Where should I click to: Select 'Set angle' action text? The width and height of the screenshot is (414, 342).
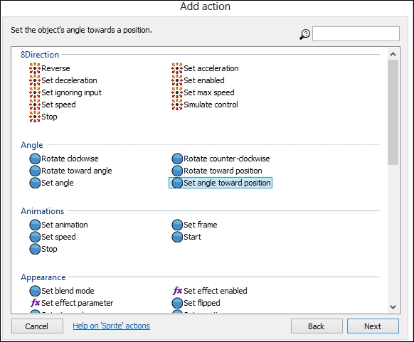pyautogui.click(x=58, y=183)
